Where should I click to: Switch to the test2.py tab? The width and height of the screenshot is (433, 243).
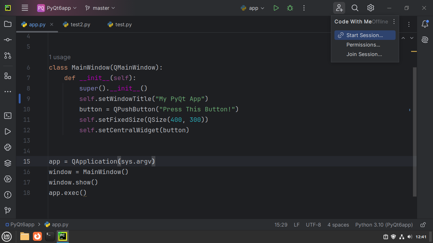(x=77, y=24)
